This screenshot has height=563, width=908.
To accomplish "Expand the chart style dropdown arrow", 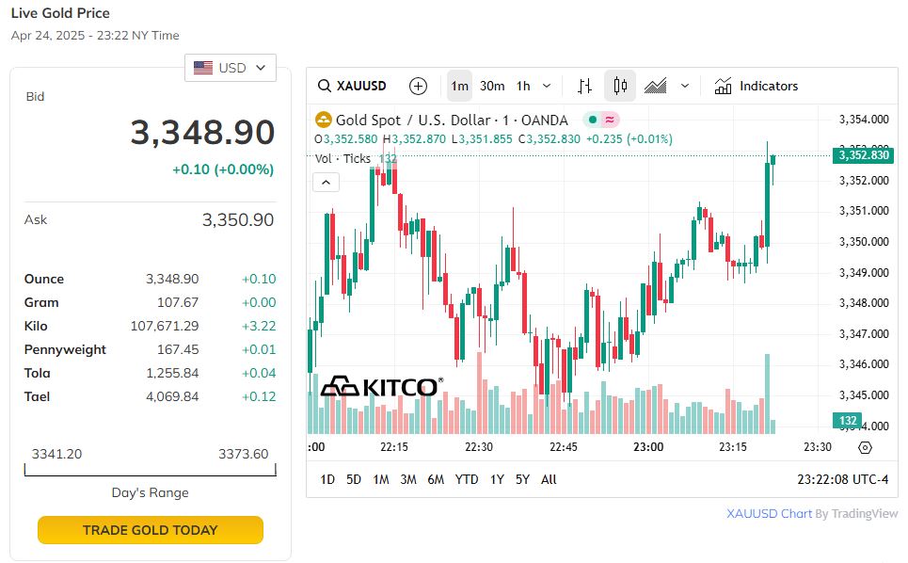I will coord(685,86).
